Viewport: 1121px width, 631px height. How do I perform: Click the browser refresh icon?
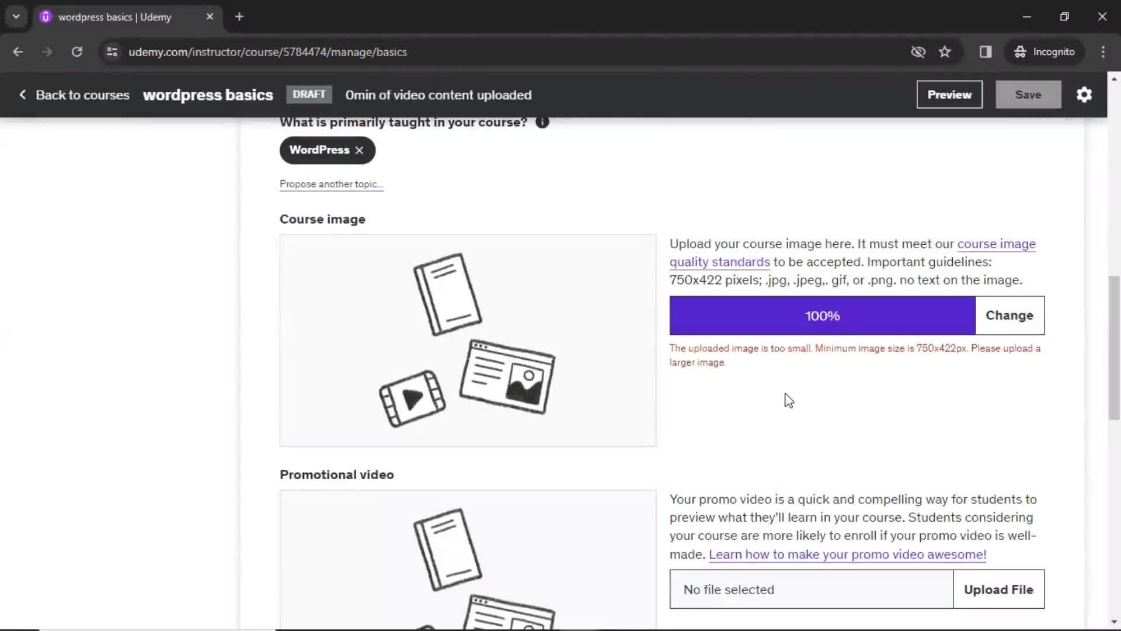tap(76, 51)
